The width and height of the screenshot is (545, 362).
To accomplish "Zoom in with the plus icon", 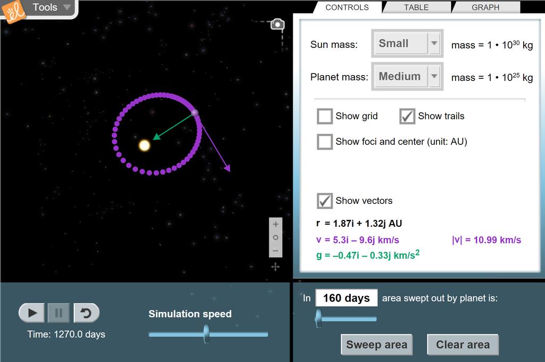I will (275, 225).
